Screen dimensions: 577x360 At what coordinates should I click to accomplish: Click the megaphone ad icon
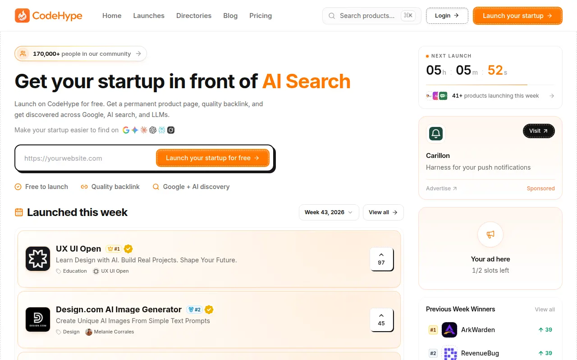pyautogui.click(x=490, y=234)
